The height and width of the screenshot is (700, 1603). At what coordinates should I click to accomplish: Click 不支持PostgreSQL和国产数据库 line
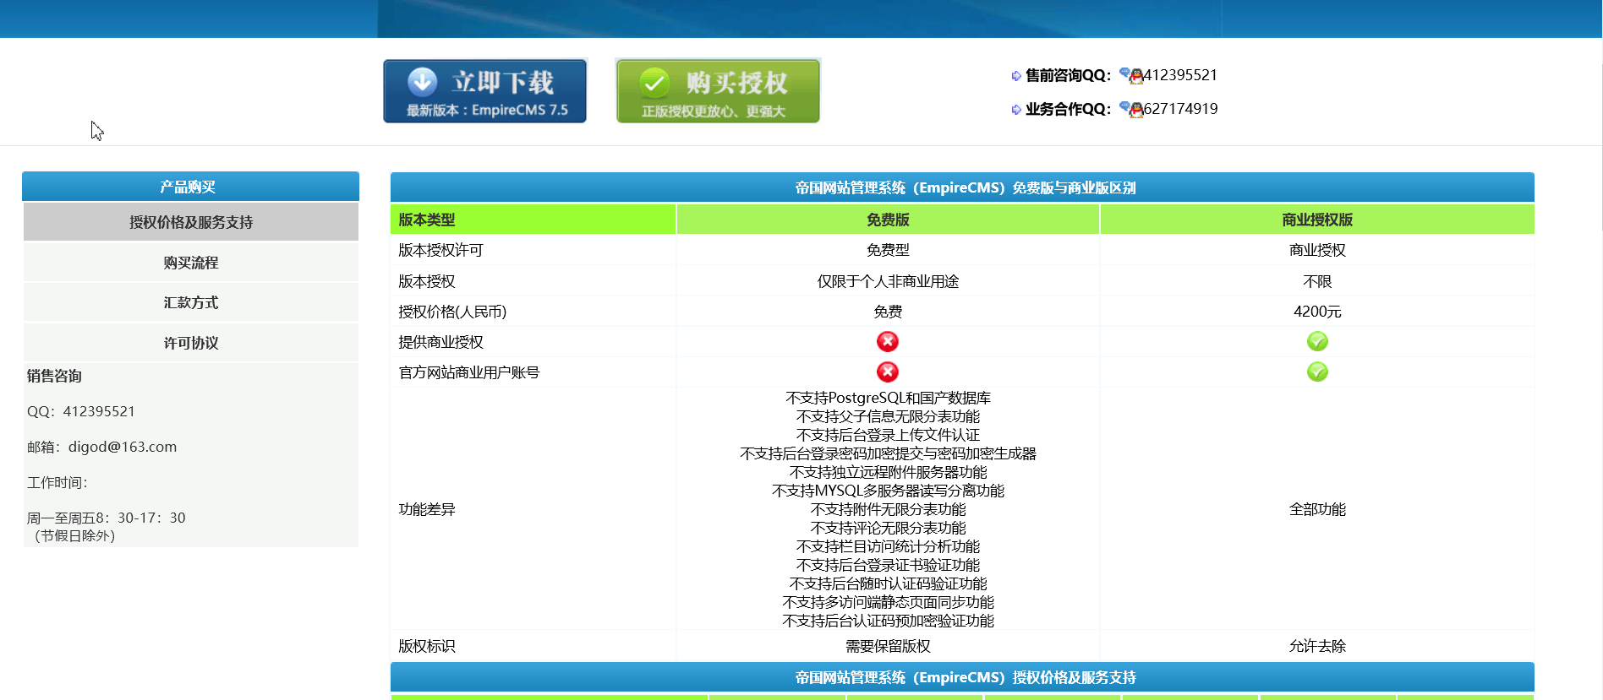888,398
